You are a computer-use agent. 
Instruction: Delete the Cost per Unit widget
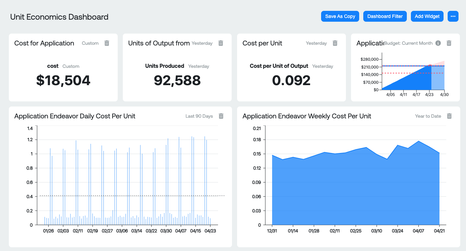[x=335, y=43]
